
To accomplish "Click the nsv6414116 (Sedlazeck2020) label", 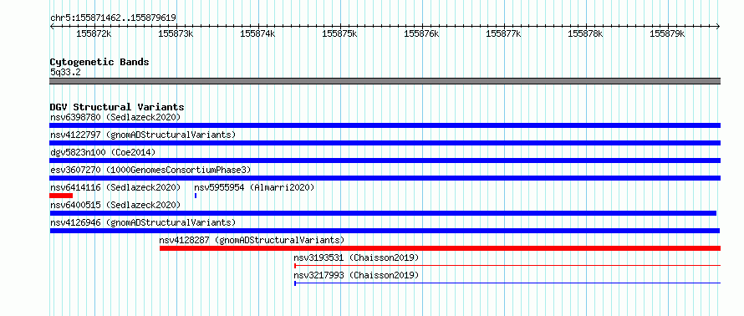I will tap(115, 187).
